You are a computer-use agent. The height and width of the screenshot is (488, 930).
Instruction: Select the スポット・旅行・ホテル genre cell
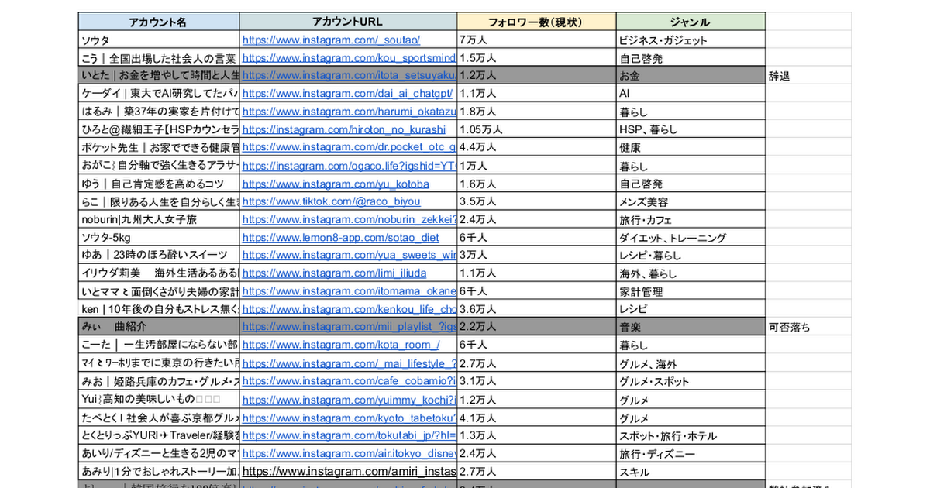[x=691, y=435]
